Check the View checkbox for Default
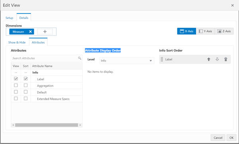239x144 pixels. [16, 92]
